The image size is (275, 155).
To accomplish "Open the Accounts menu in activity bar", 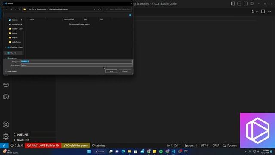I will 6,124.
